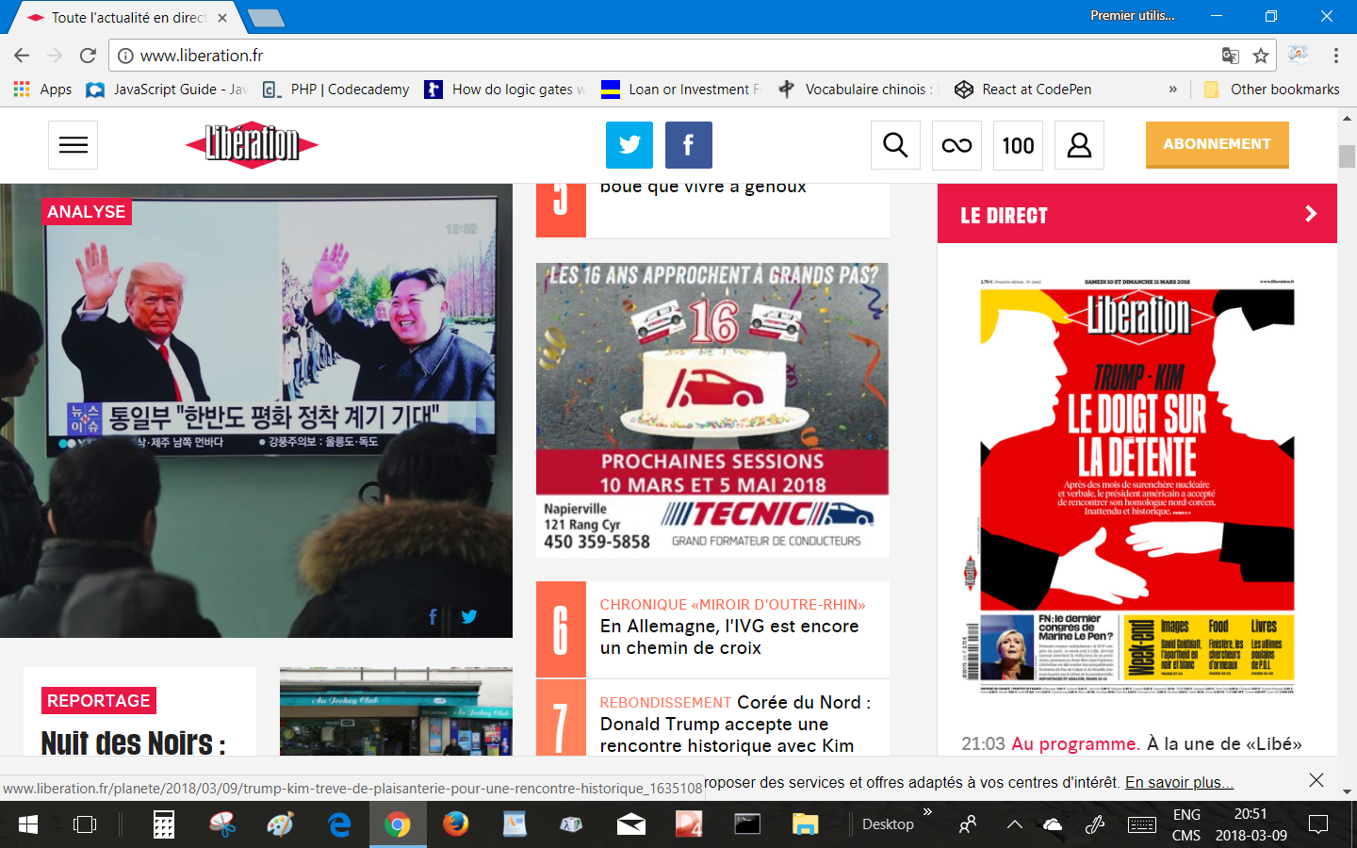The height and width of the screenshot is (848, 1357).
Task: Click the extension icon beside star
Action: (x=1299, y=56)
